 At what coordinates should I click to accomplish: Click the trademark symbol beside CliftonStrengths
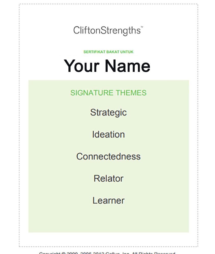142,26
